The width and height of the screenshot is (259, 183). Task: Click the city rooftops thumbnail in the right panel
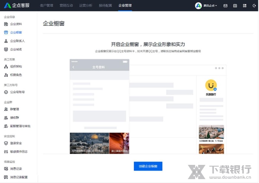pyautogui.click(x=212, y=132)
